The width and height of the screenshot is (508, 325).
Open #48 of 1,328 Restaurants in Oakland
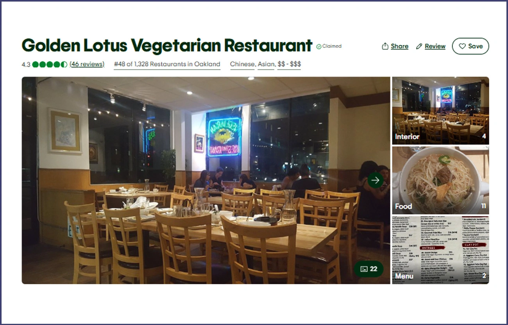tap(167, 64)
